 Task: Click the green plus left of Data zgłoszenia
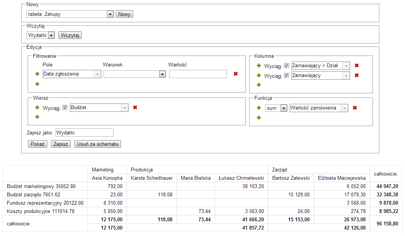[x=37, y=74]
